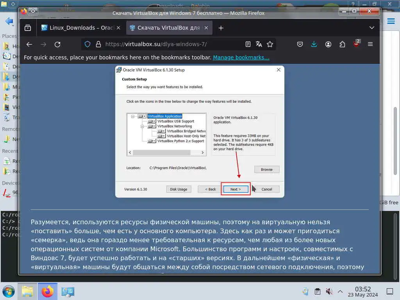Viewport: 400px width, 300px height.
Task: Toggle reader view for this page
Action: pyautogui.click(x=248, y=44)
